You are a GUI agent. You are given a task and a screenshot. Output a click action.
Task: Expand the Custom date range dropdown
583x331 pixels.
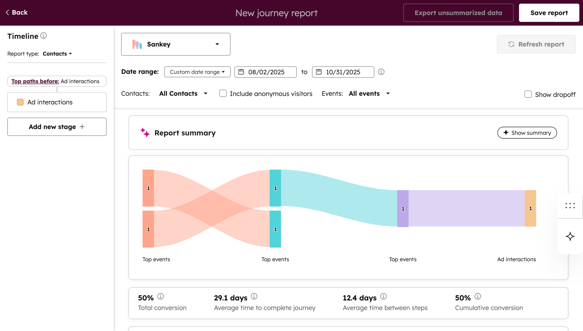click(x=197, y=72)
